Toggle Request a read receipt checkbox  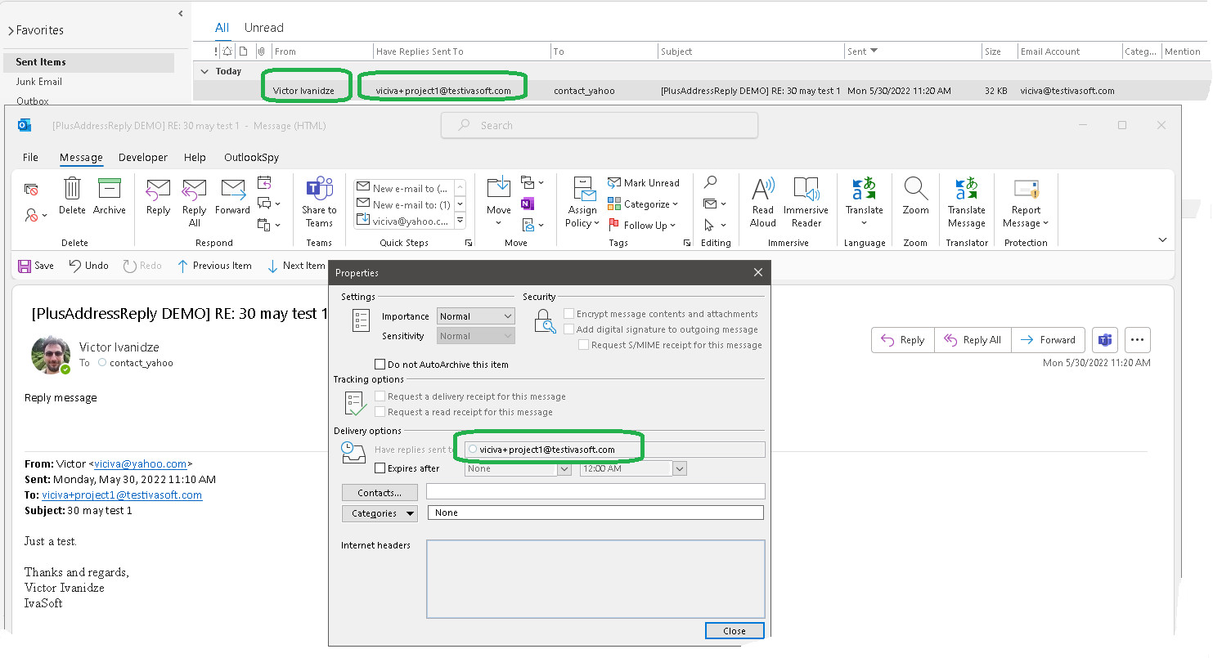click(x=380, y=412)
